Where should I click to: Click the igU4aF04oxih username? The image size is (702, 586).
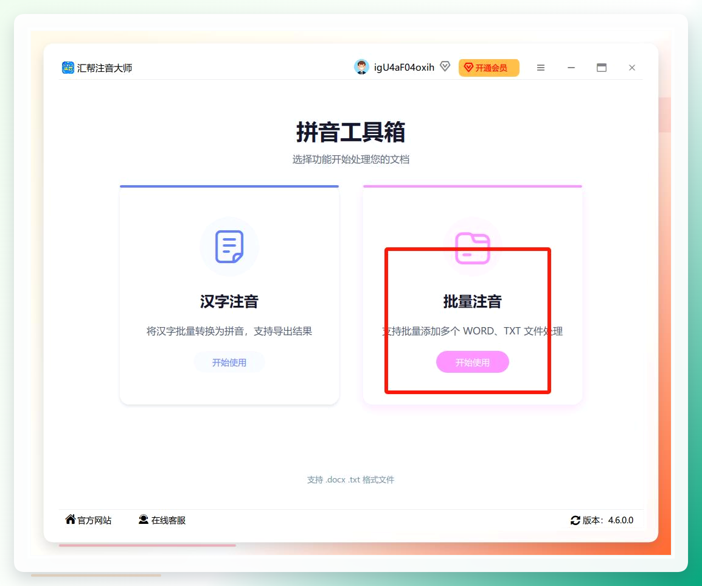point(404,68)
